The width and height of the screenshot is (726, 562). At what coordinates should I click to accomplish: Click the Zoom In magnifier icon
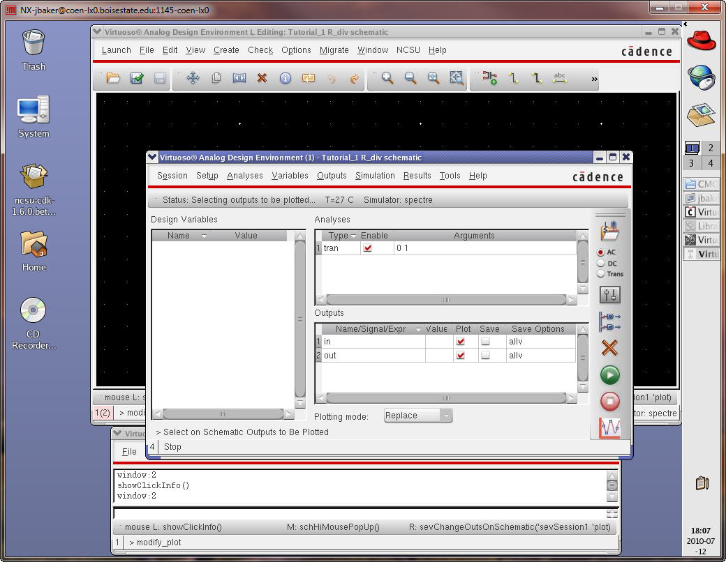pos(387,78)
